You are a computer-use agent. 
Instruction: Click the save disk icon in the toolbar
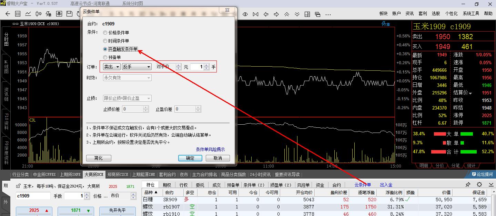tap(69, 14)
